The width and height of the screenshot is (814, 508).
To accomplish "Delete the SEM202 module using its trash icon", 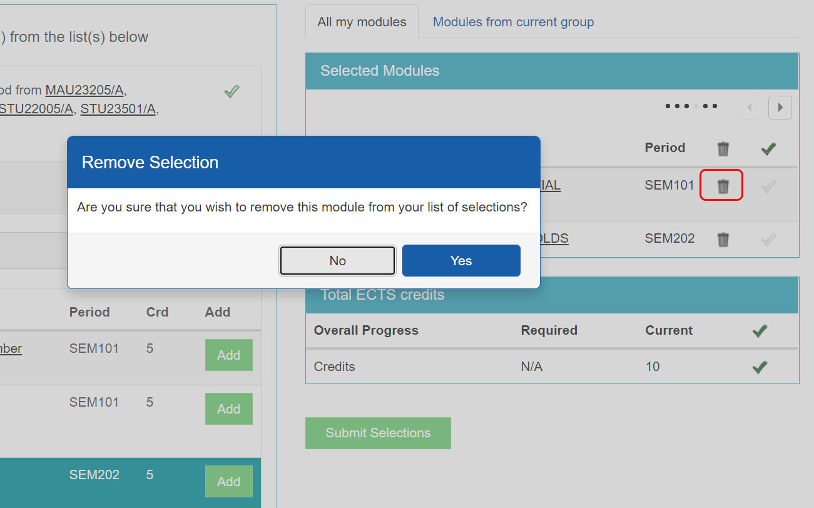I will 723,239.
